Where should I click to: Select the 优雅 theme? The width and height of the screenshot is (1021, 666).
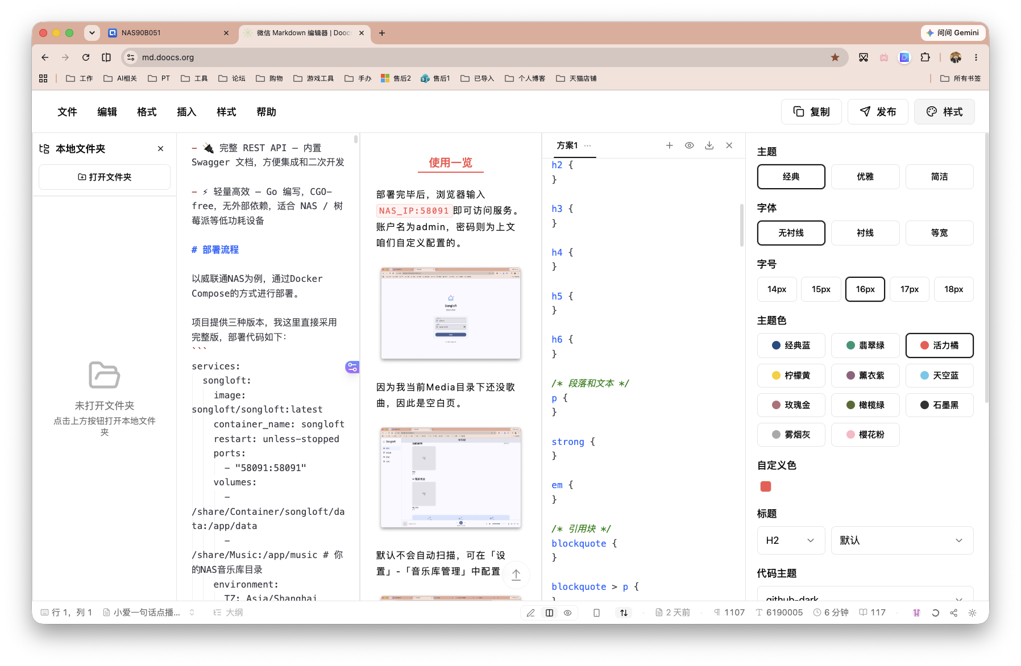click(865, 177)
